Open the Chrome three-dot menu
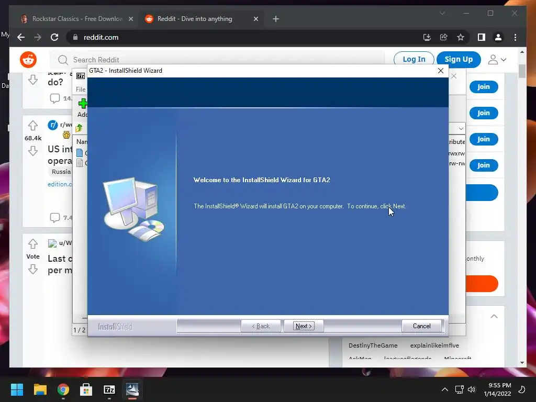The image size is (536, 402). [x=515, y=37]
